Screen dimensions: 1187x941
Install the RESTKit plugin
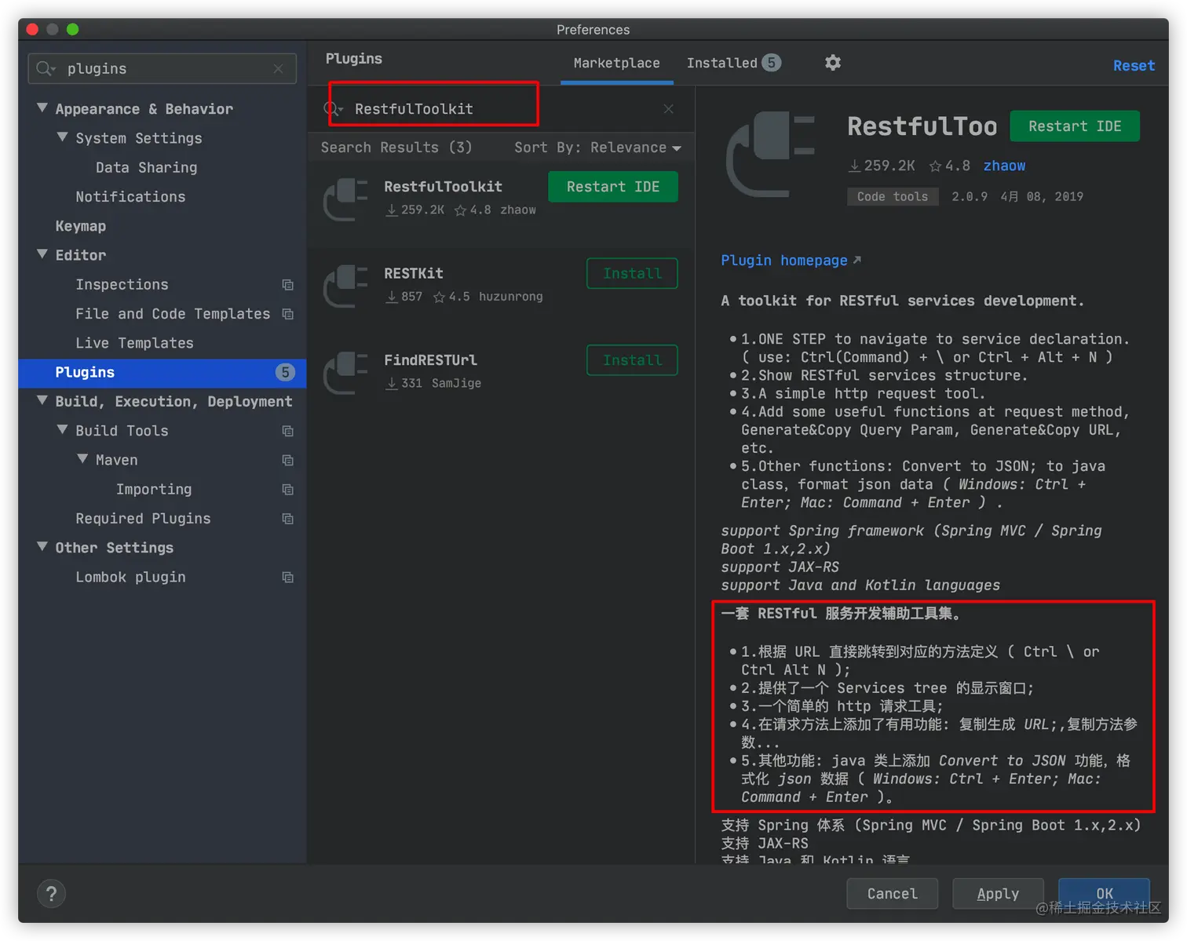click(x=632, y=273)
